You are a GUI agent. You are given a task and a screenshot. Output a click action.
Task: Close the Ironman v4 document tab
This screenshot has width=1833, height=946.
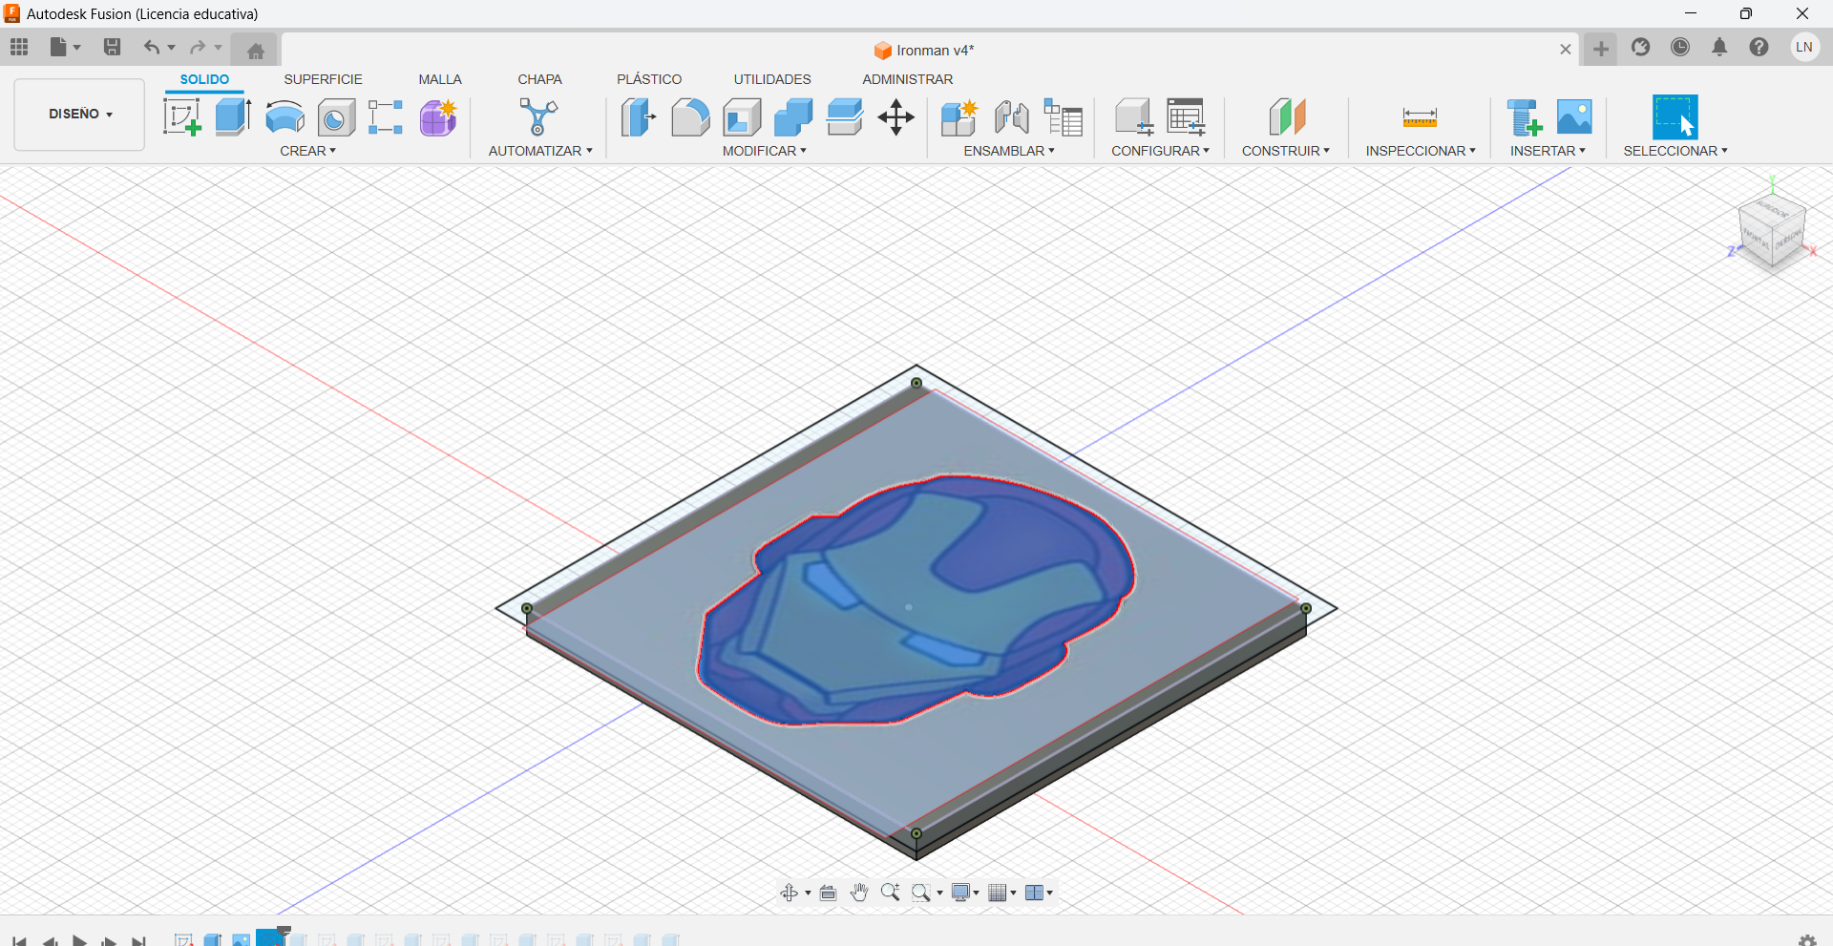coord(1566,50)
